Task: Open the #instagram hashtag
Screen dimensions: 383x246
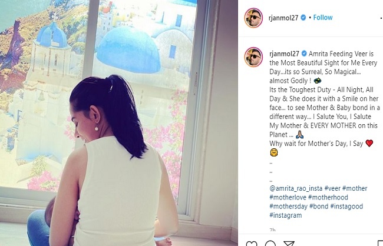Action: (286, 215)
